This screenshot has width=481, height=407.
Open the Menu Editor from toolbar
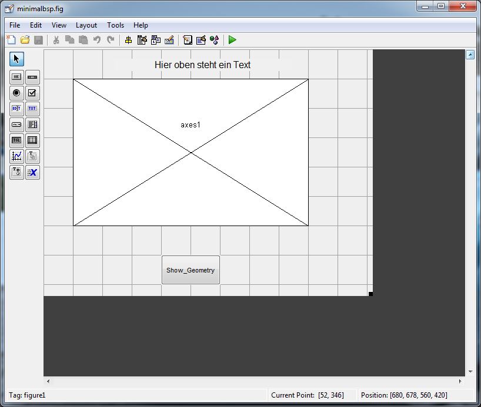[142, 40]
